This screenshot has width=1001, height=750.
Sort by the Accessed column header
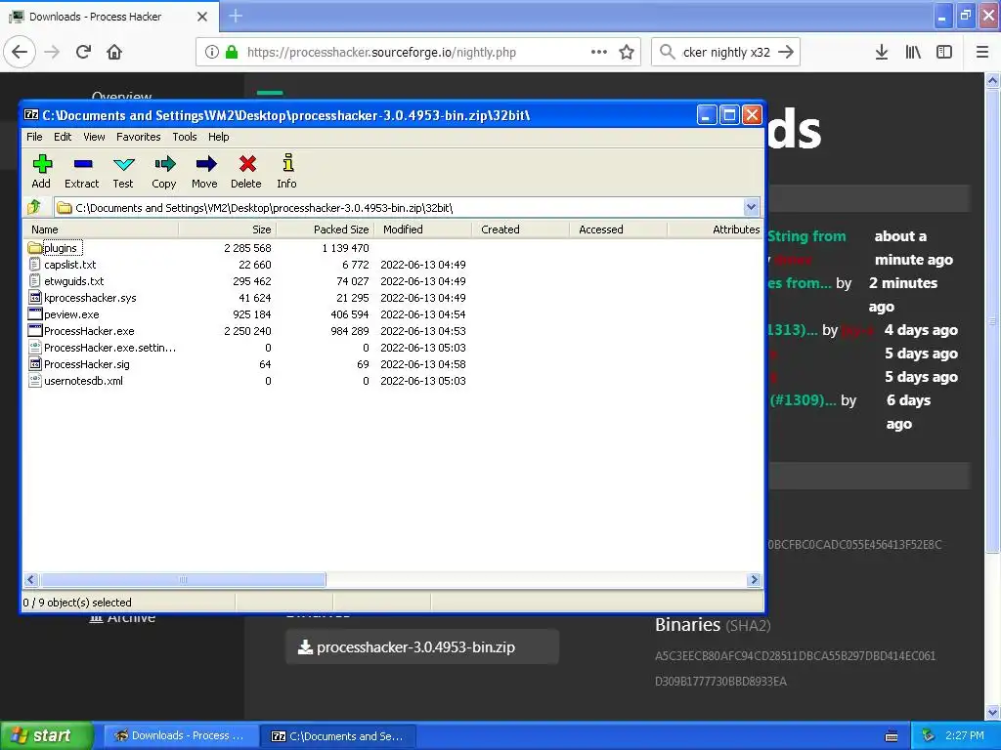pos(618,229)
